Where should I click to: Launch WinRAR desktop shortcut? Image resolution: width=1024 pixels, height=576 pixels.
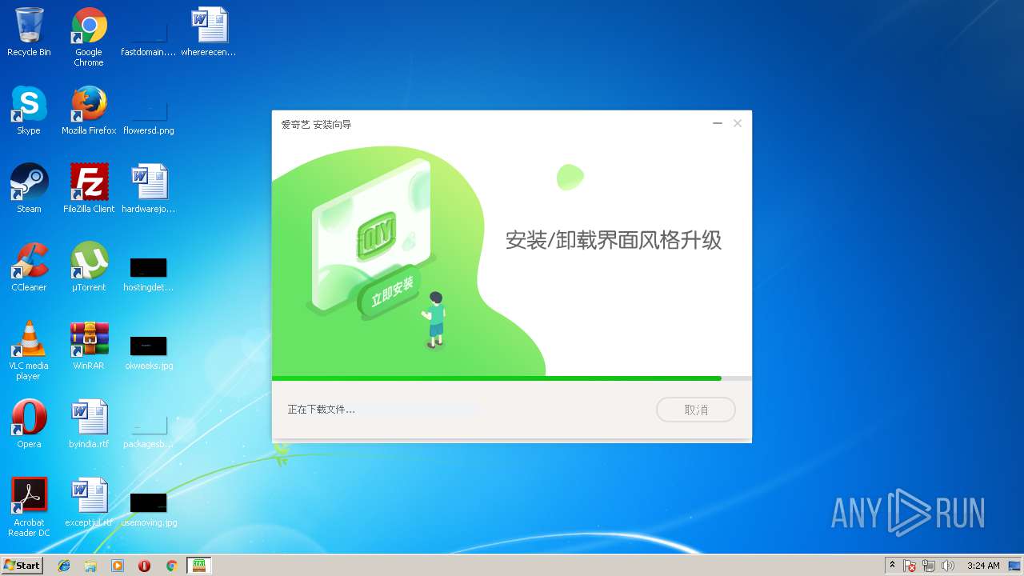(89, 346)
